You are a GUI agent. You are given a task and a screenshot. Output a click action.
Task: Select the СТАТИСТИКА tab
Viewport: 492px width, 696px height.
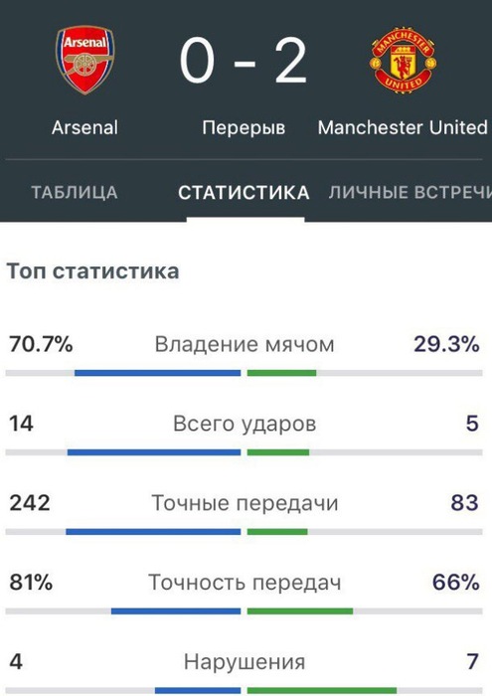click(244, 193)
